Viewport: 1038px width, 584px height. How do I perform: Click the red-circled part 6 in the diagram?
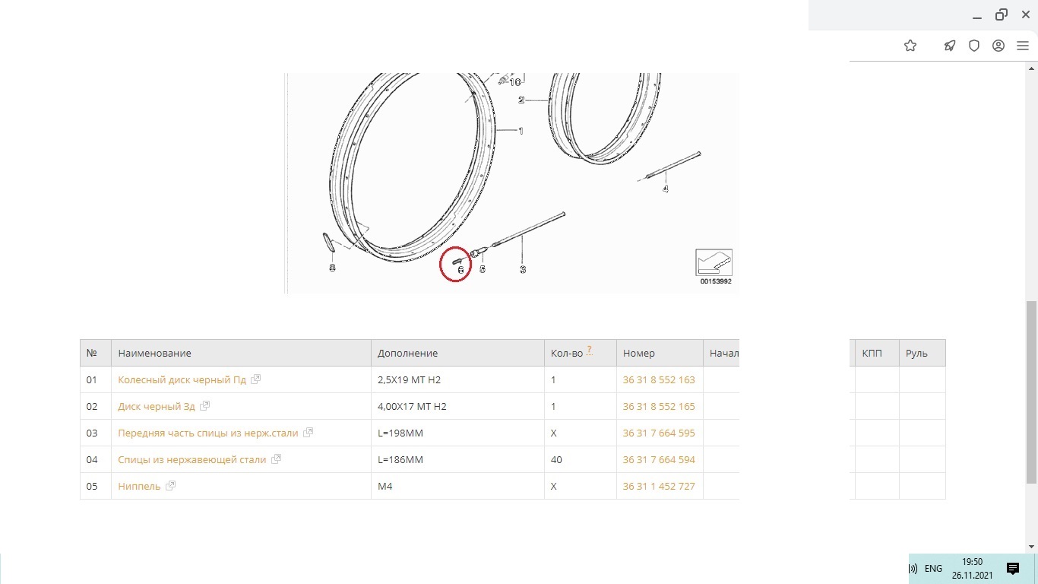(456, 264)
